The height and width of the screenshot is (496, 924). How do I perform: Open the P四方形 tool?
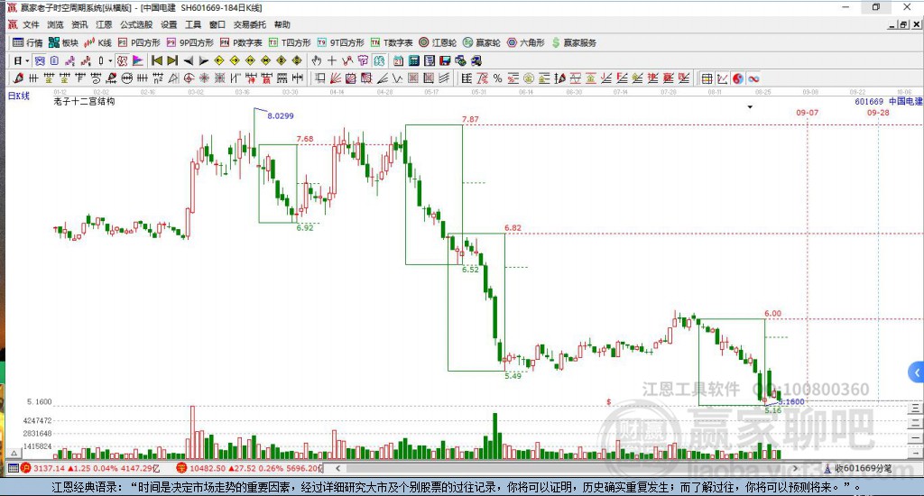[139, 42]
